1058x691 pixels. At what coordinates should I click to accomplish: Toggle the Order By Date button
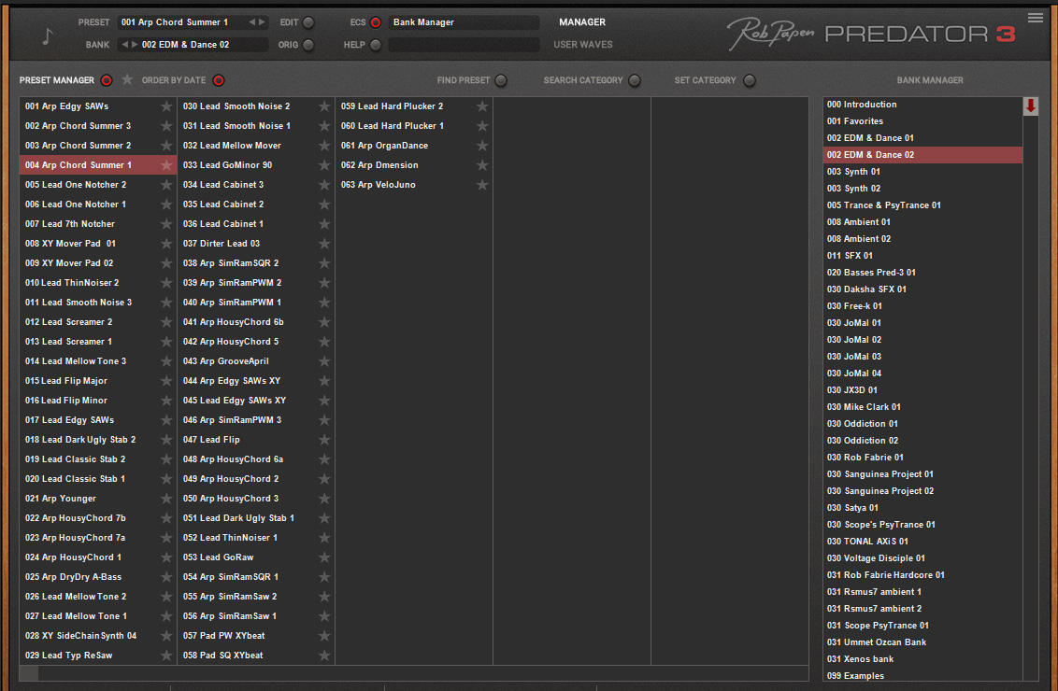pos(219,80)
